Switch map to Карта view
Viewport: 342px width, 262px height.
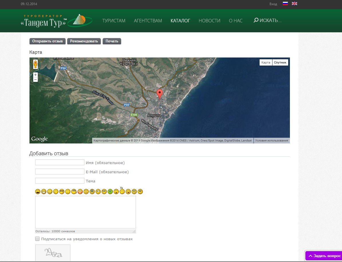pyautogui.click(x=266, y=62)
